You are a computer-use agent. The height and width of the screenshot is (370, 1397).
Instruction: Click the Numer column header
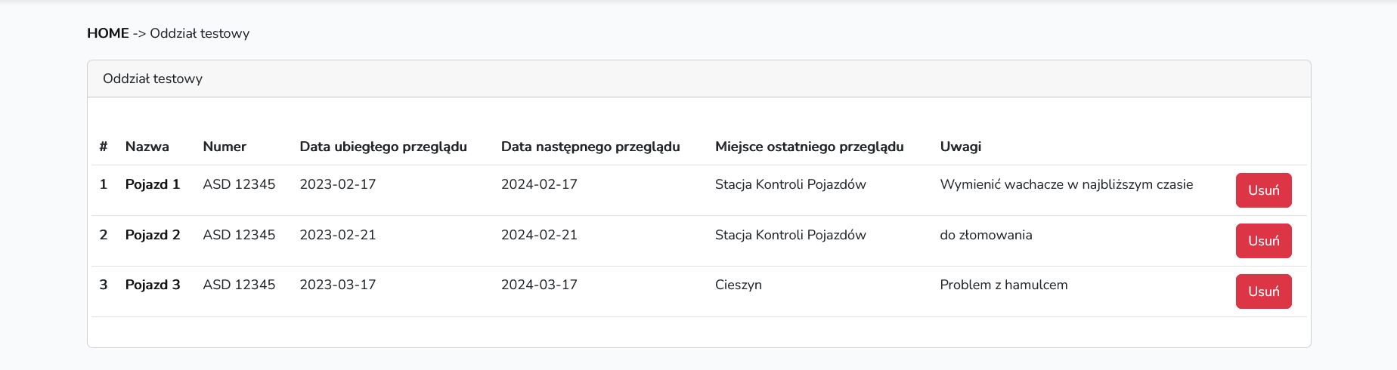coord(225,146)
